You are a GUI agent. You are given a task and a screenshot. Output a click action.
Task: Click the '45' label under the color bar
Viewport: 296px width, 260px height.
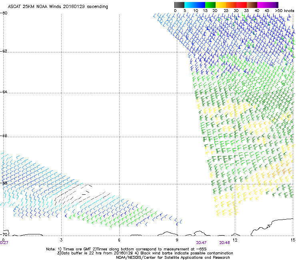(x=267, y=11)
